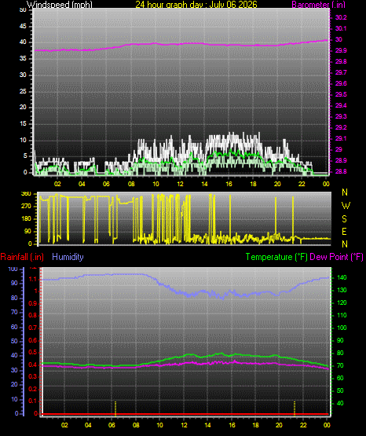Select the 45 value on windspeed axis
Viewport: 366px width, 436px height.
[23, 26]
